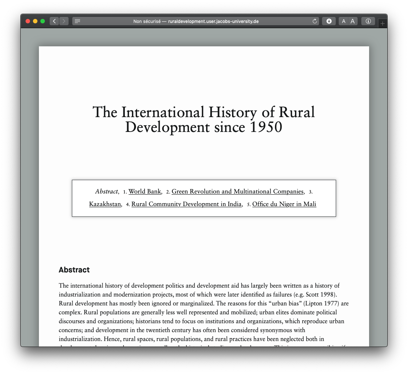Open the sidebar reading list
This screenshot has height=374, width=408.
77,21
